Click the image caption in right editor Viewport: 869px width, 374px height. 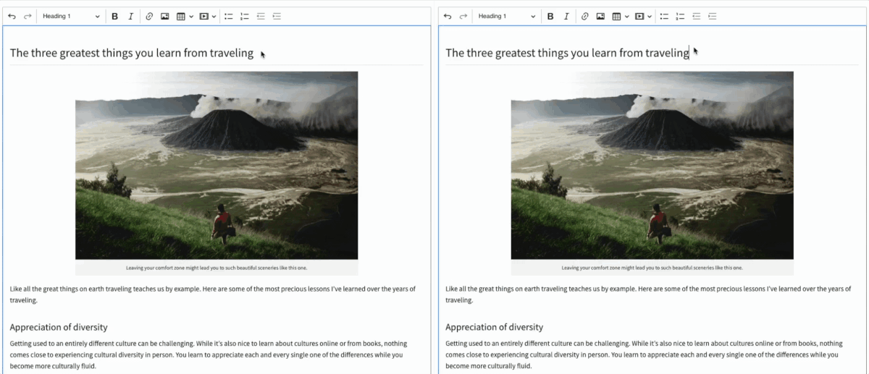[652, 268]
